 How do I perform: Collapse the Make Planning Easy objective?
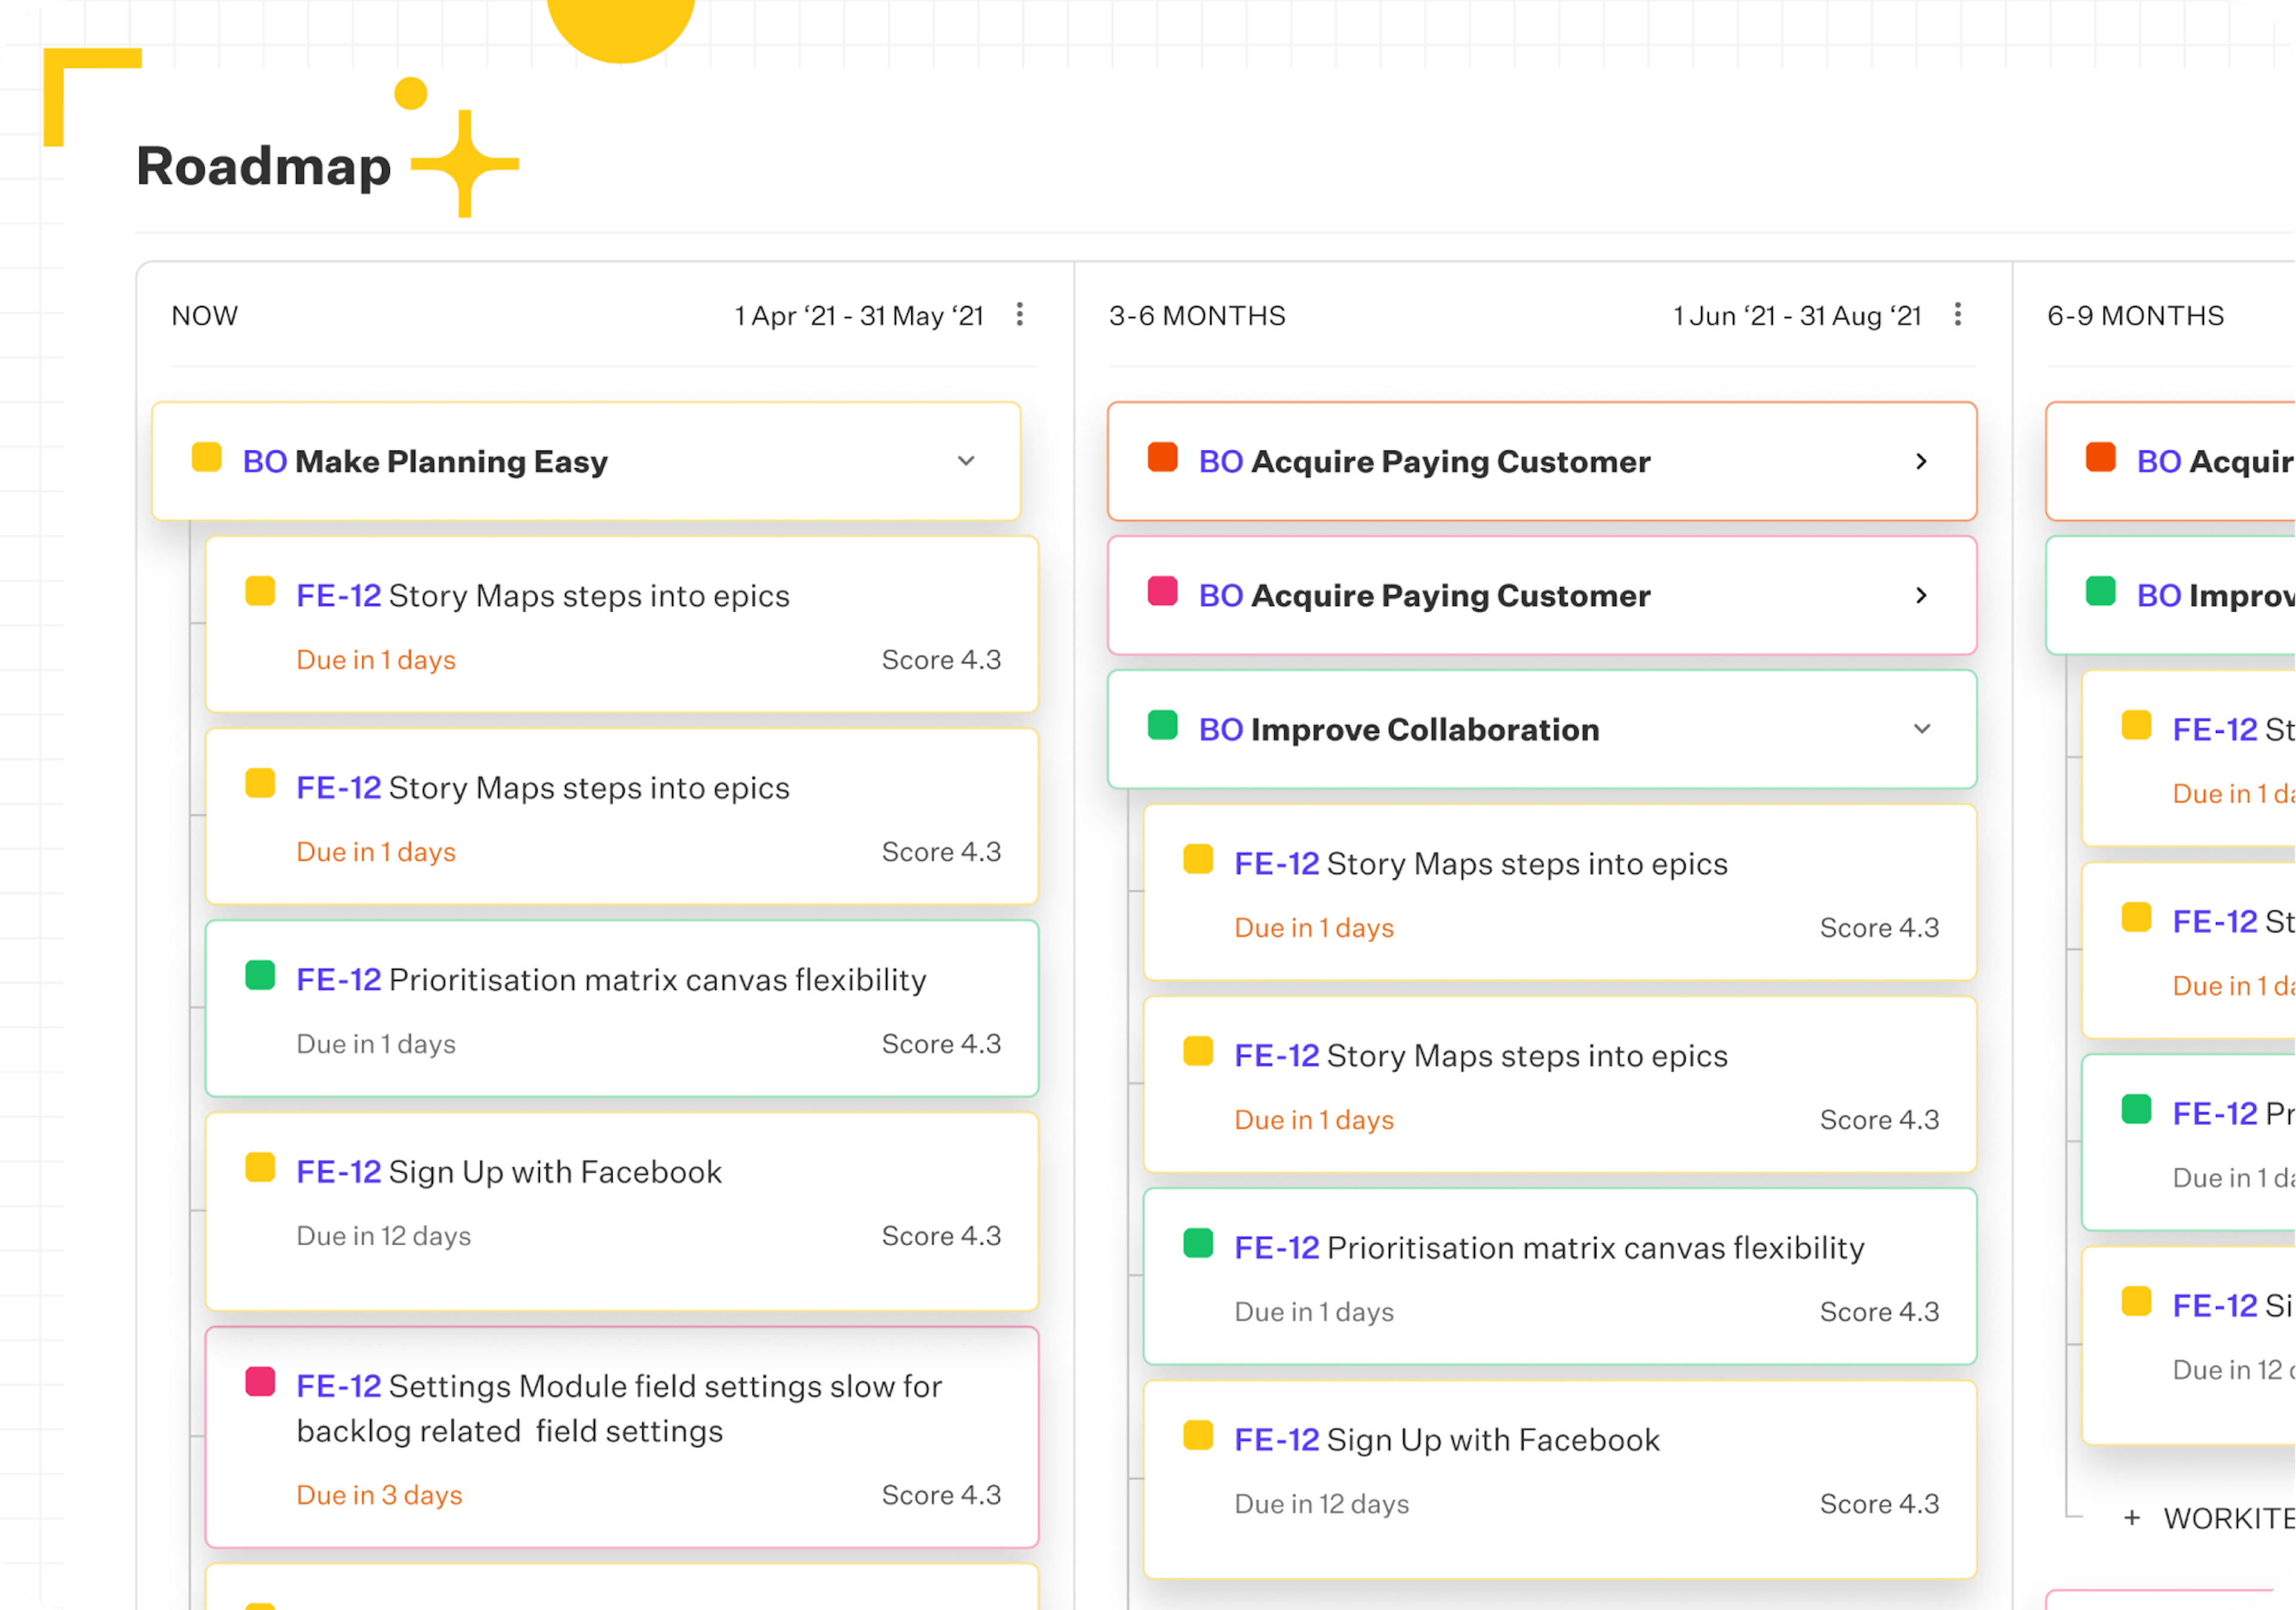click(965, 461)
